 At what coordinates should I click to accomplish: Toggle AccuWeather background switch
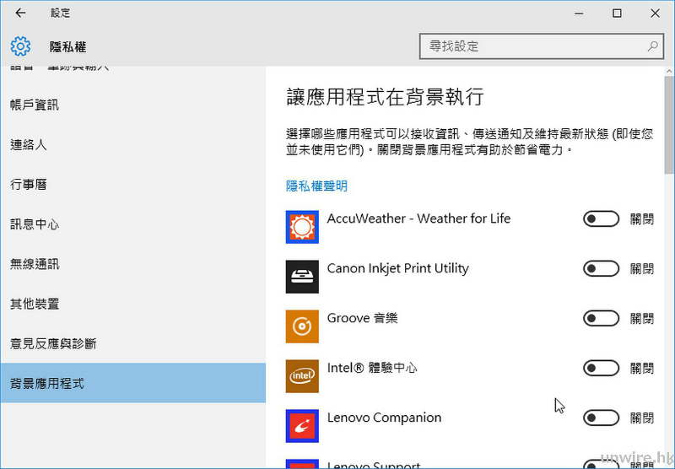601,219
